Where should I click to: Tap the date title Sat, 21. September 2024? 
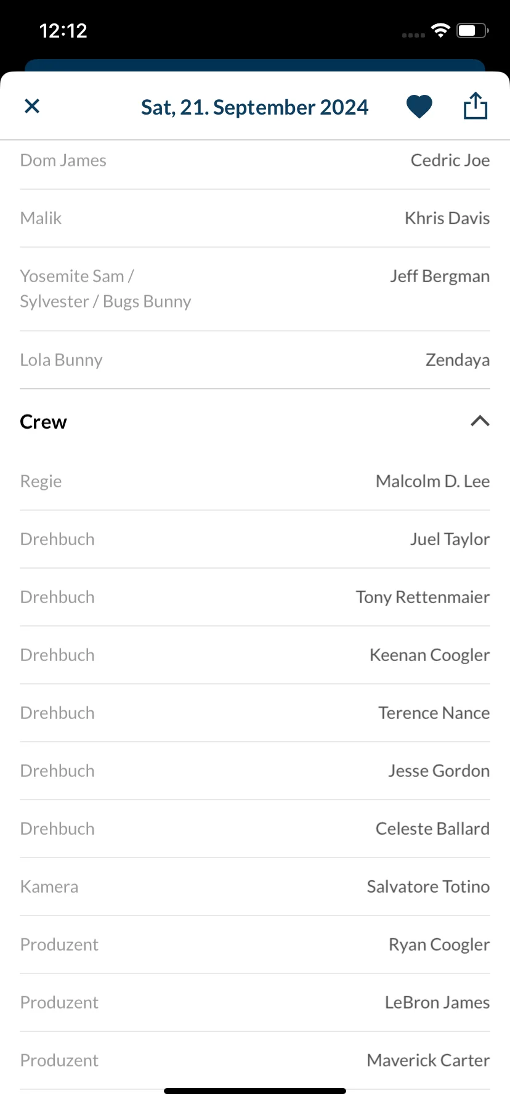255,107
